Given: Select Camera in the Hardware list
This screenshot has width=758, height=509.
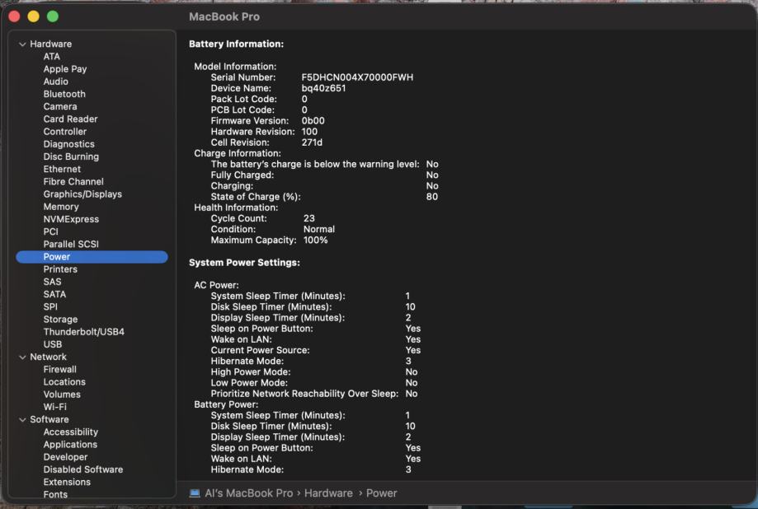Looking at the screenshot, I should (x=60, y=107).
